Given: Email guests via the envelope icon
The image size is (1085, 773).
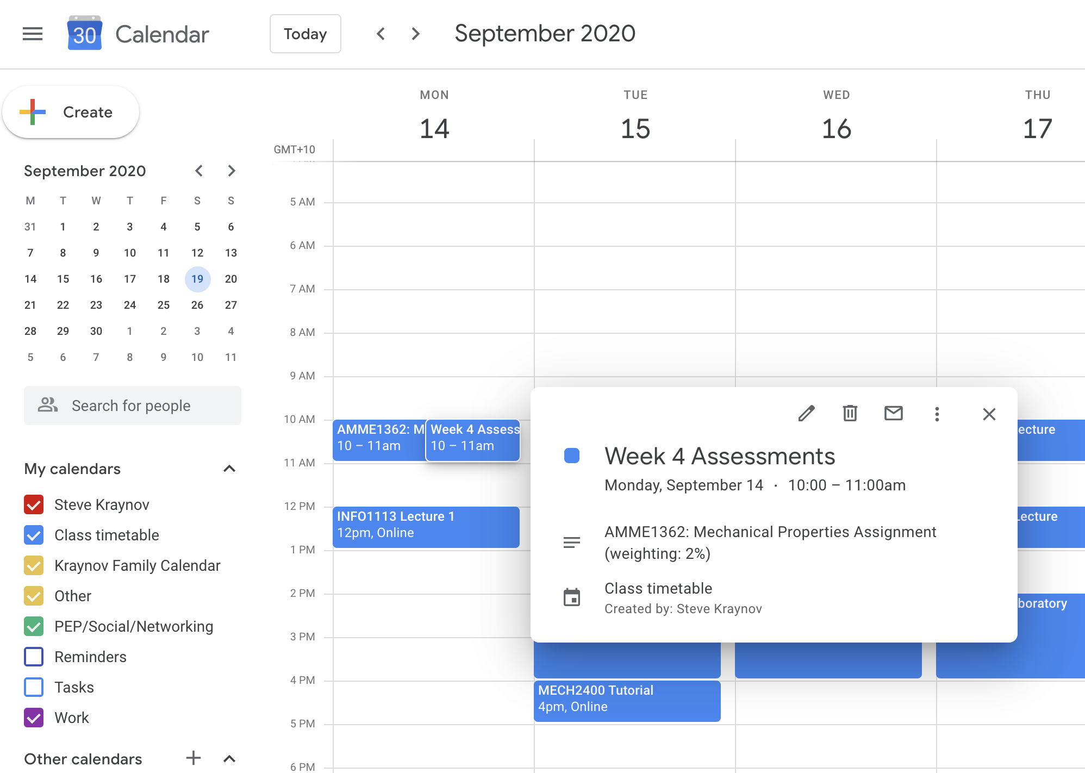Looking at the screenshot, I should click(893, 414).
